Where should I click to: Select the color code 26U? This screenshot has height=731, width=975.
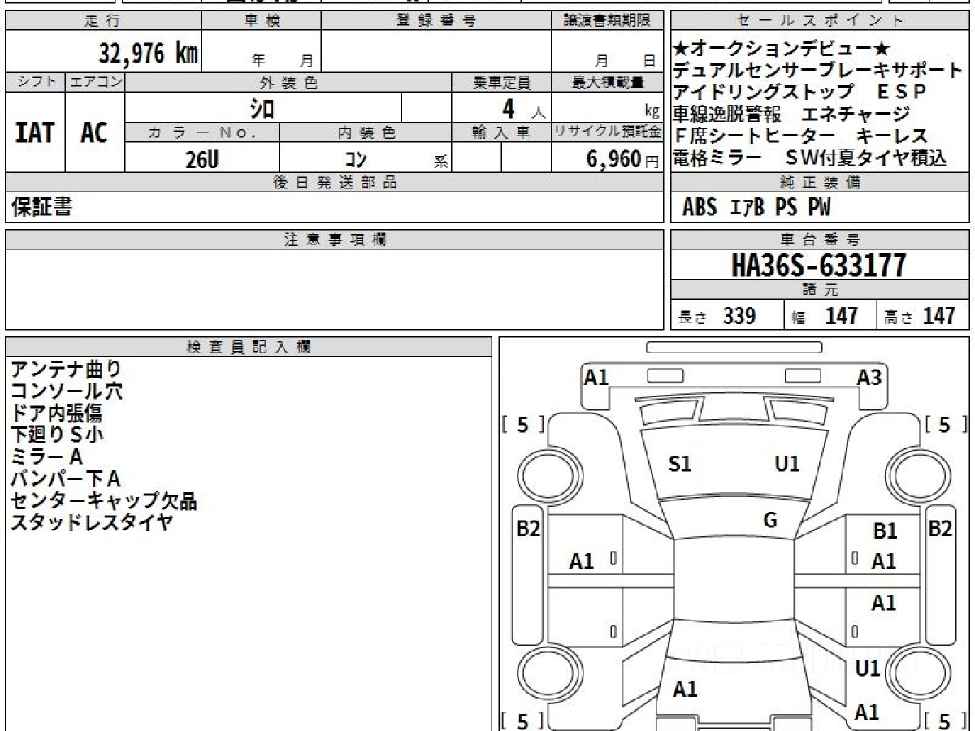tap(201, 159)
